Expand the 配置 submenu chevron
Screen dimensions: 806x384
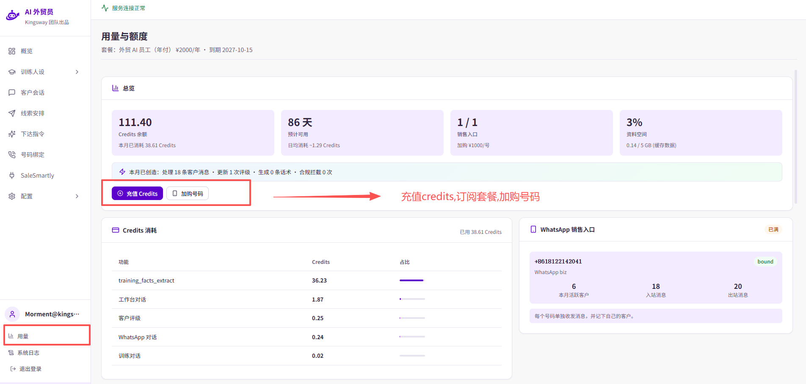(77, 196)
